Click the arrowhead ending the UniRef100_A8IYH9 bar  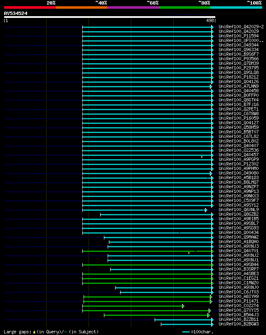(x=211, y=297)
